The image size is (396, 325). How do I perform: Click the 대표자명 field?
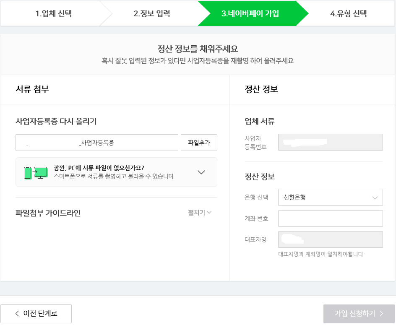(x=330, y=239)
